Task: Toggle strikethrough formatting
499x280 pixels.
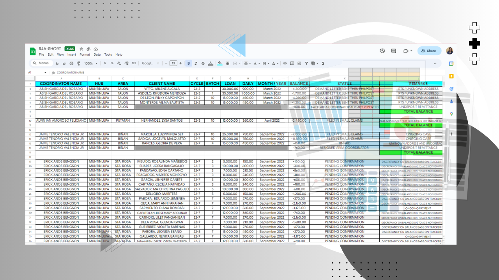Action: click(x=203, y=63)
